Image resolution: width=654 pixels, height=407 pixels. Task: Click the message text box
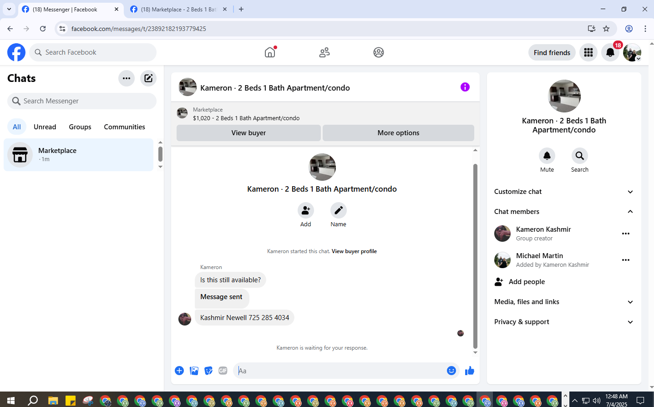[x=340, y=371]
